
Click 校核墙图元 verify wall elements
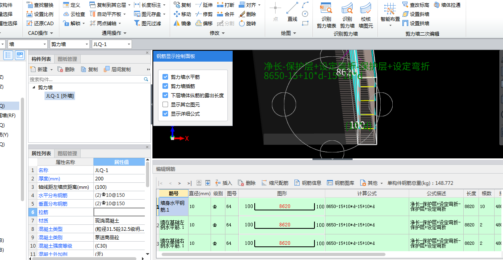[x=366, y=15]
